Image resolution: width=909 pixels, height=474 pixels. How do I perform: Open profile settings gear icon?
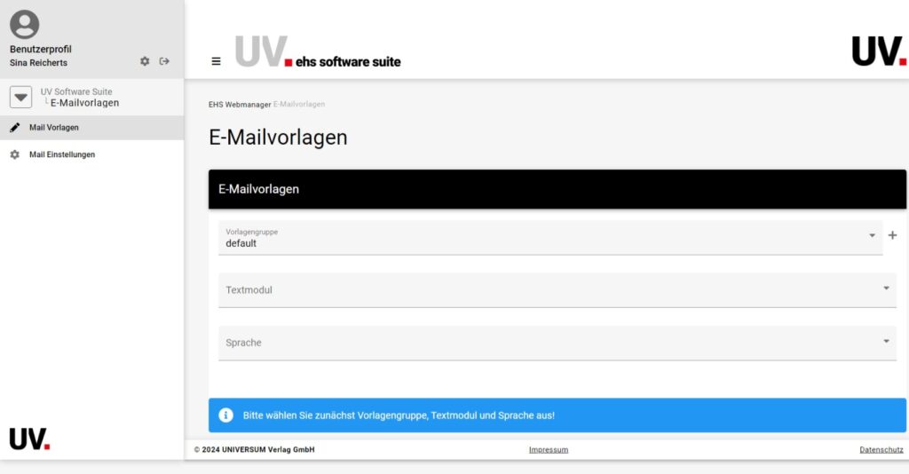pyautogui.click(x=145, y=61)
